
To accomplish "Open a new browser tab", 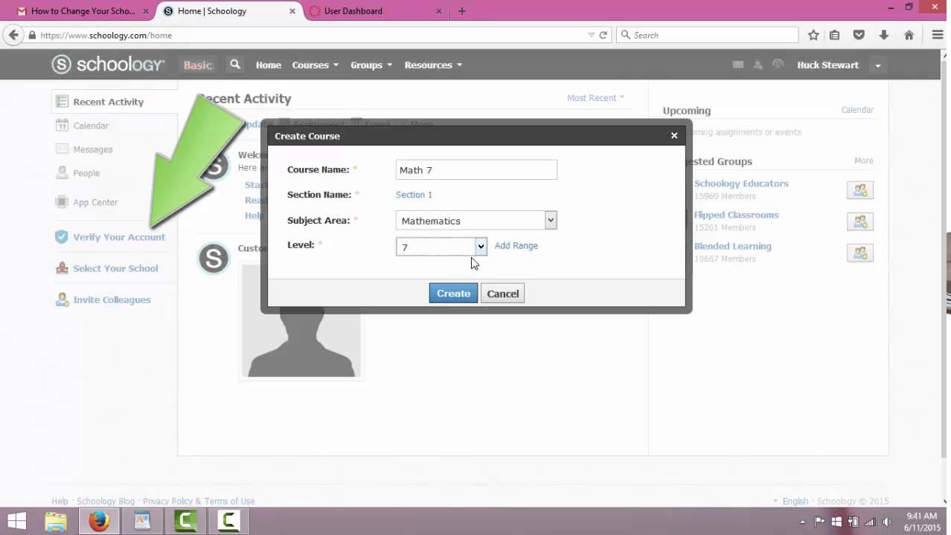I will (462, 11).
